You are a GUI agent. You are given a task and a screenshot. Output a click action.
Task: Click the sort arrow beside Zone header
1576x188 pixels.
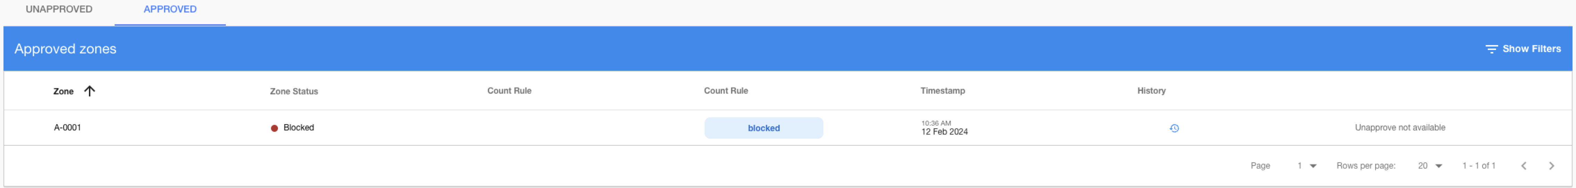89,91
